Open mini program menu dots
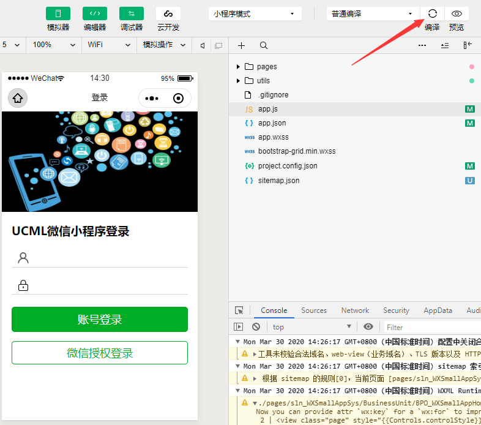481x425 pixels. [x=152, y=98]
